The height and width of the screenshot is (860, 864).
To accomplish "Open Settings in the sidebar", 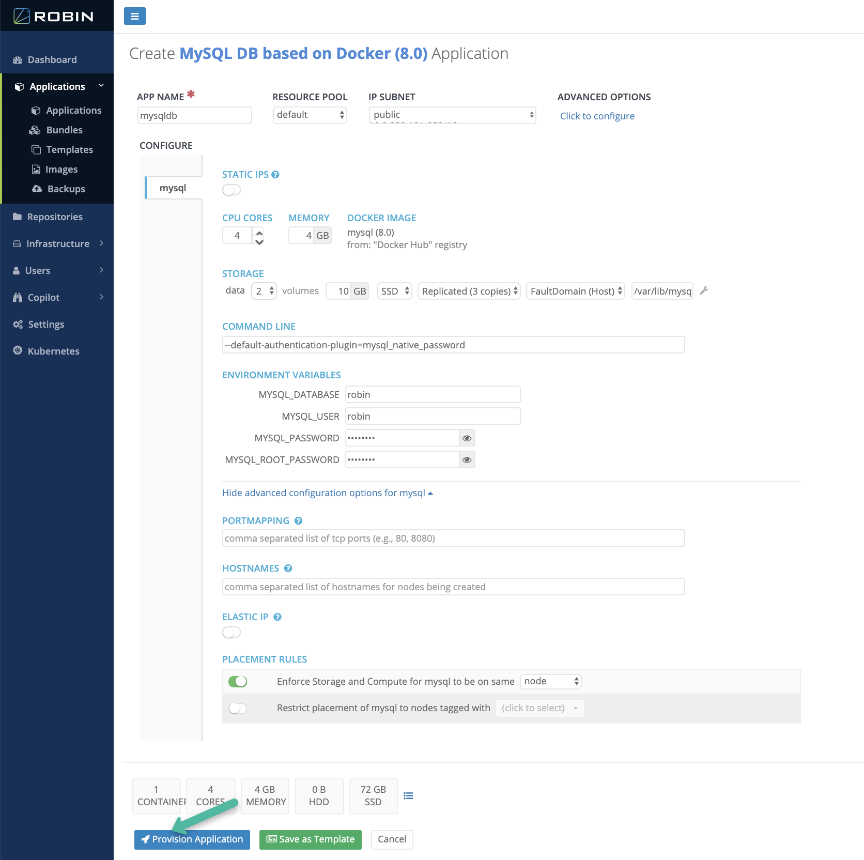I will tap(46, 325).
